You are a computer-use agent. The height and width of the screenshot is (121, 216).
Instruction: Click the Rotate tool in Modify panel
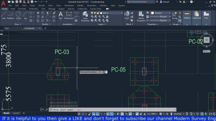43,13
